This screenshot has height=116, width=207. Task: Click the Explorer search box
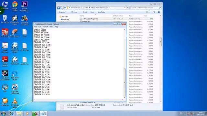click(x=146, y=8)
